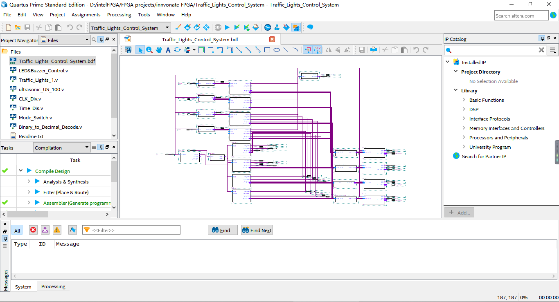Choose the Rectangle drawing tool

pyautogui.click(x=267, y=50)
